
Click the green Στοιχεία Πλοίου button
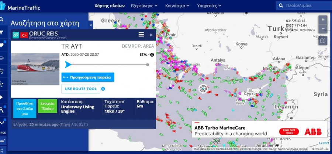coord(47,106)
